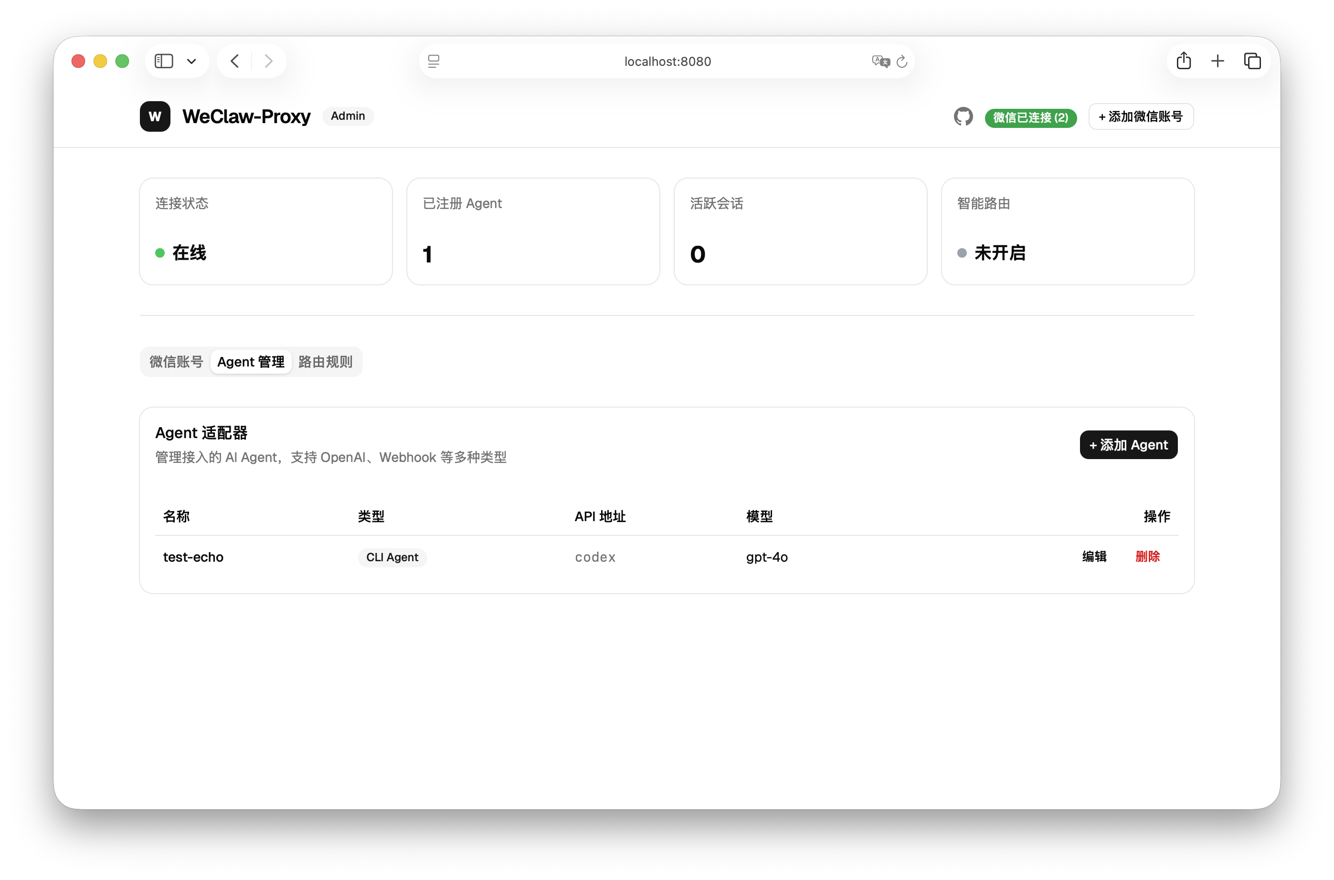1334x880 pixels.
Task: Delete the test-echo agent
Action: 1147,557
